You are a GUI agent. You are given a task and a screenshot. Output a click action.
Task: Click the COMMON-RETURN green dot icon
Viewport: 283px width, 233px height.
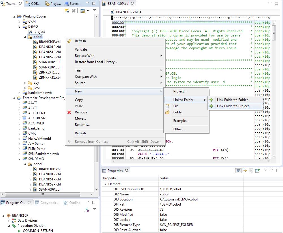point(19,231)
